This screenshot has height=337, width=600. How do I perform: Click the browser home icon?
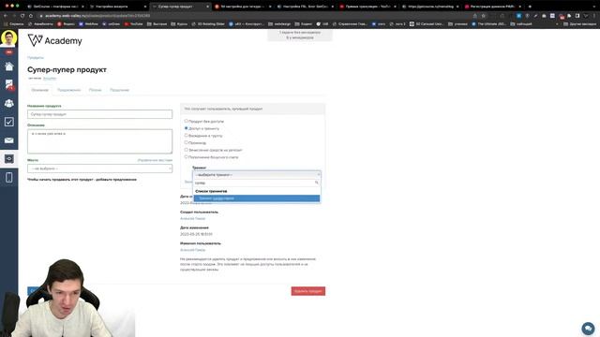31,16
